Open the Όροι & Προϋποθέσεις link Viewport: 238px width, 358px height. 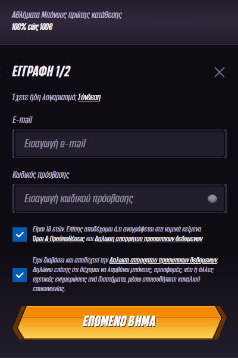(58, 239)
